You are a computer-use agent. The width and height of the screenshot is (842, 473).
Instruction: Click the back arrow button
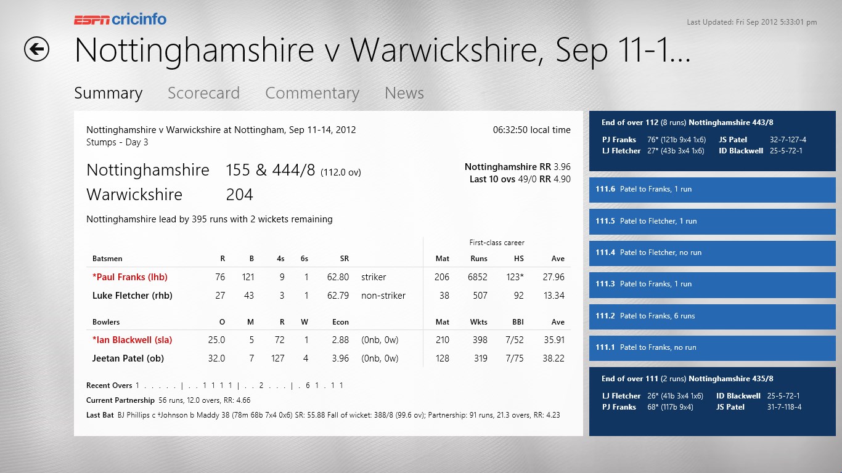click(x=37, y=49)
